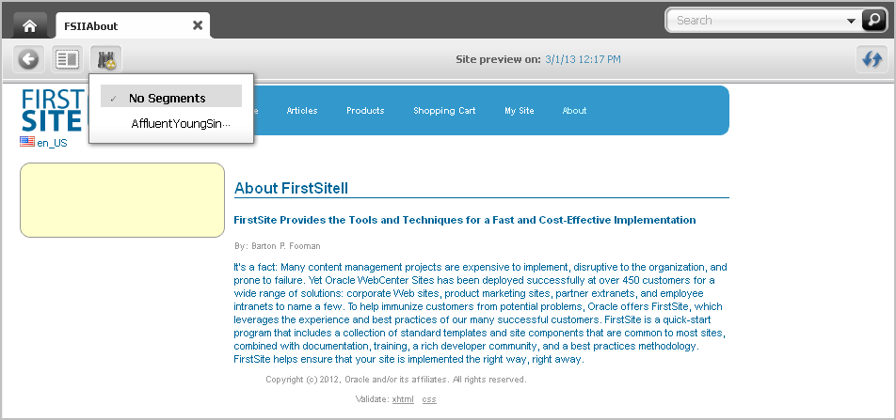
Task: Click the About FirstSiteII heading
Action: (x=291, y=188)
